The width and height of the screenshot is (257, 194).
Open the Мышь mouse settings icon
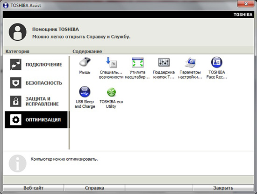pos(85,62)
